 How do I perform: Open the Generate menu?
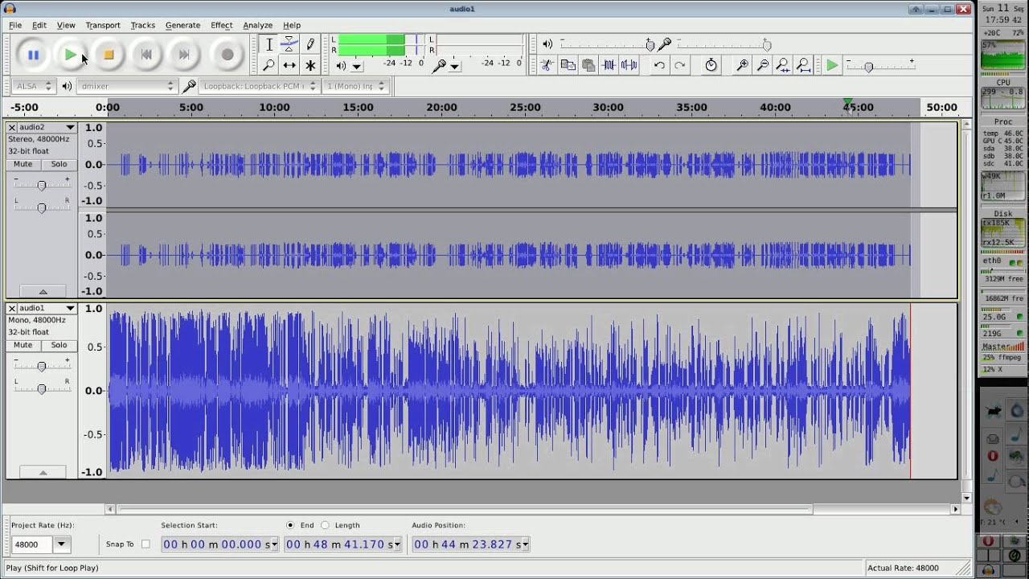click(x=182, y=25)
